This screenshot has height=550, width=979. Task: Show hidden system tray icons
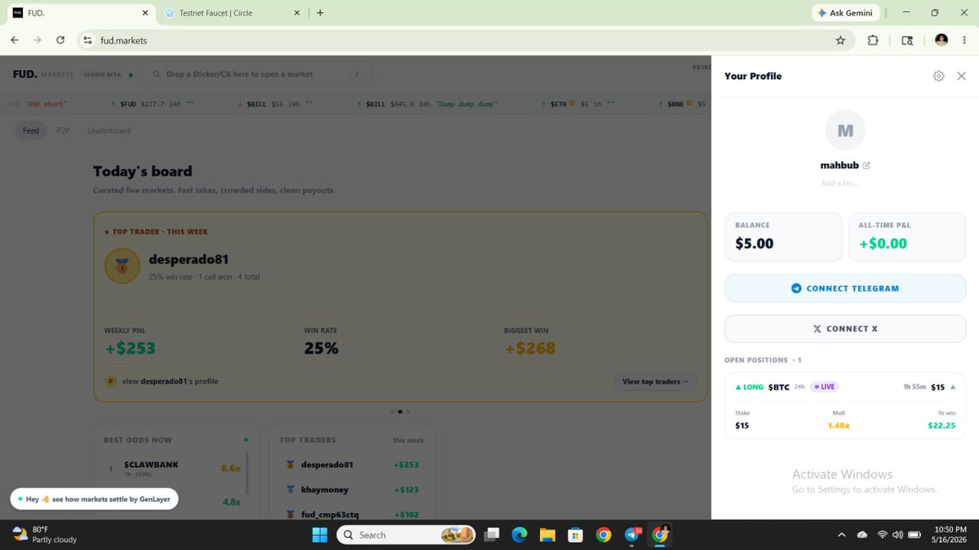[841, 535]
